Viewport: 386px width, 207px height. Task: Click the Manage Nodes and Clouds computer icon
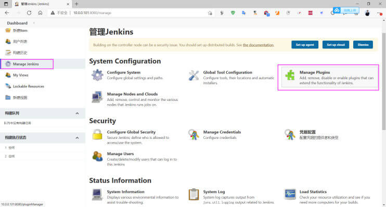97,97
